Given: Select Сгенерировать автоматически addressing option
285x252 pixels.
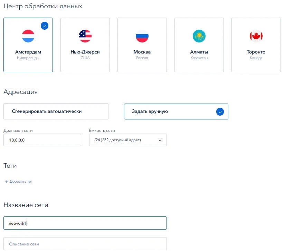Looking at the screenshot, I should [56, 112].
